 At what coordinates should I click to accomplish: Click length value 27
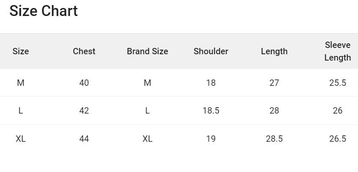pyautogui.click(x=274, y=83)
